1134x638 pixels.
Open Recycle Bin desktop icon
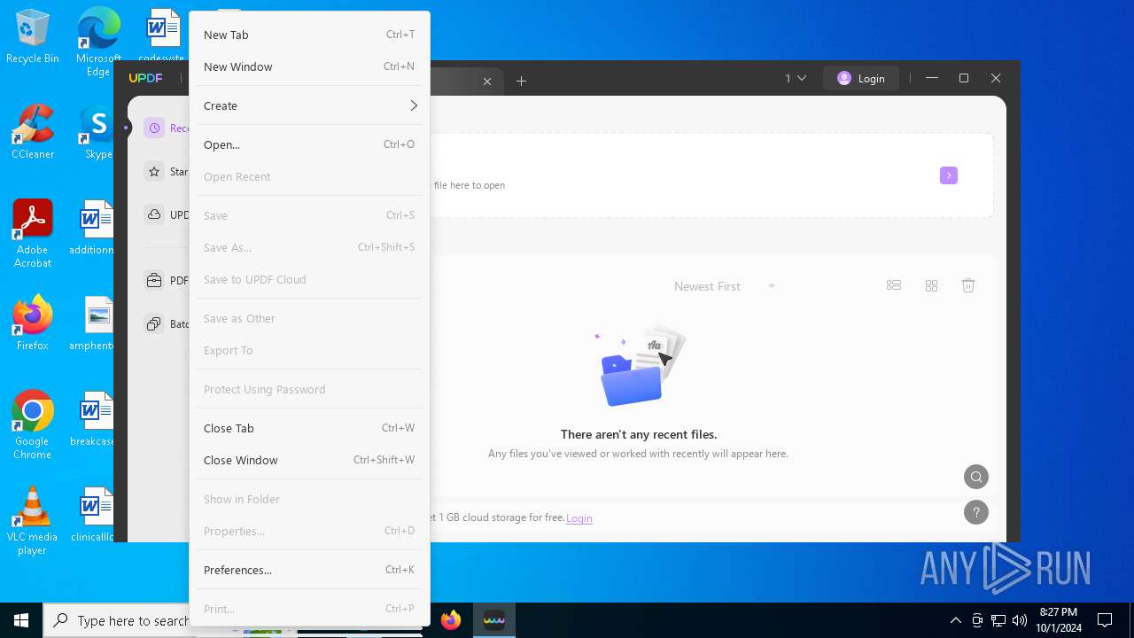point(33,37)
